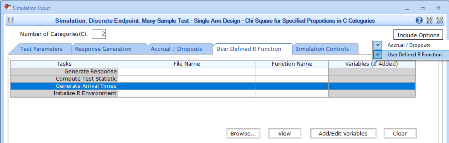
Task: Click the View button
Action: pyautogui.click(x=284, y=133)
